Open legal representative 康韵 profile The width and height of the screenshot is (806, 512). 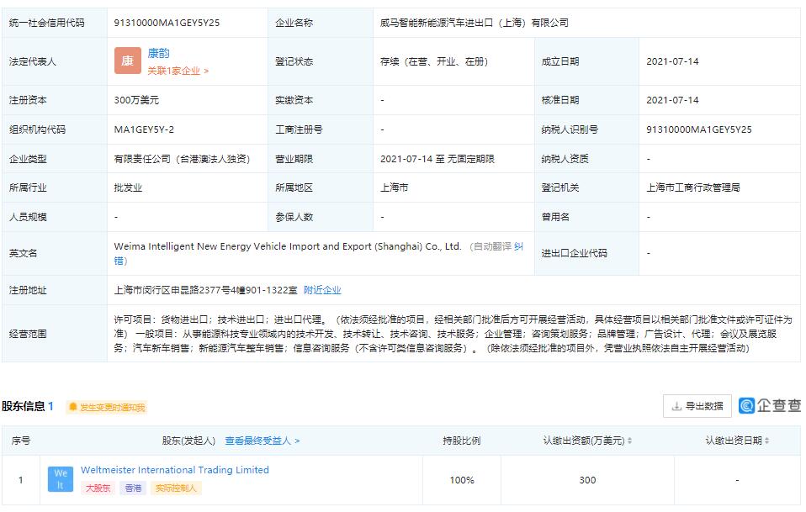point(158,54)
